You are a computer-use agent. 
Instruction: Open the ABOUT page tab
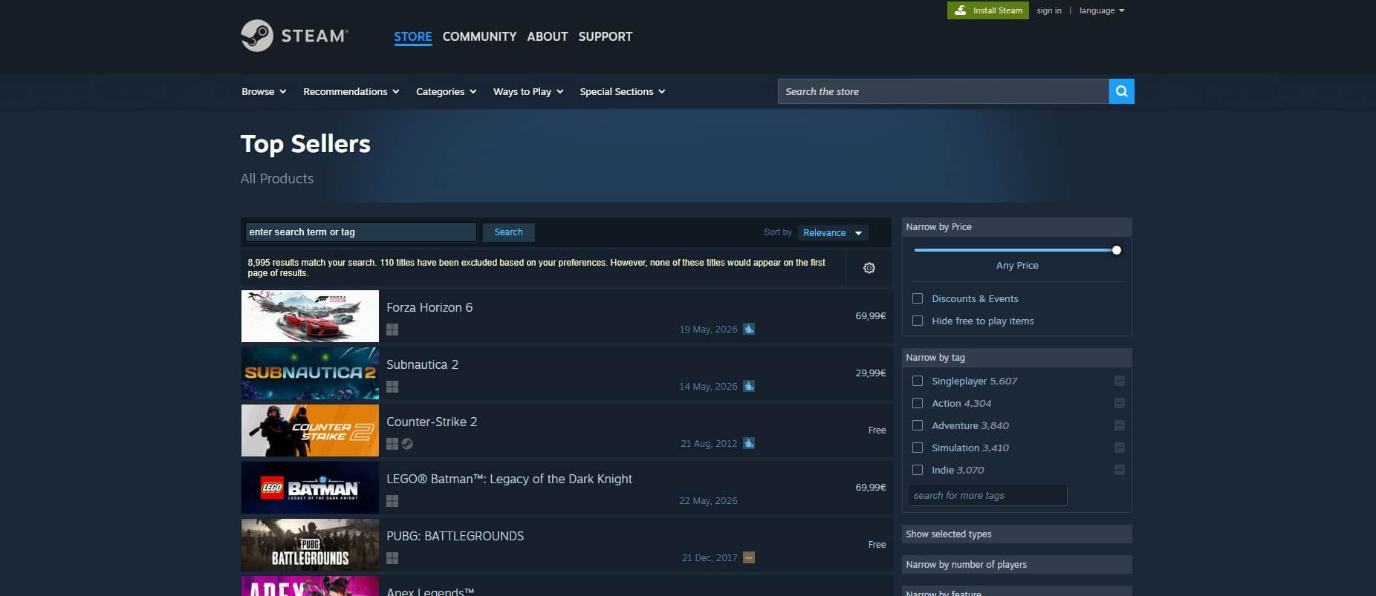pos(548,36)
